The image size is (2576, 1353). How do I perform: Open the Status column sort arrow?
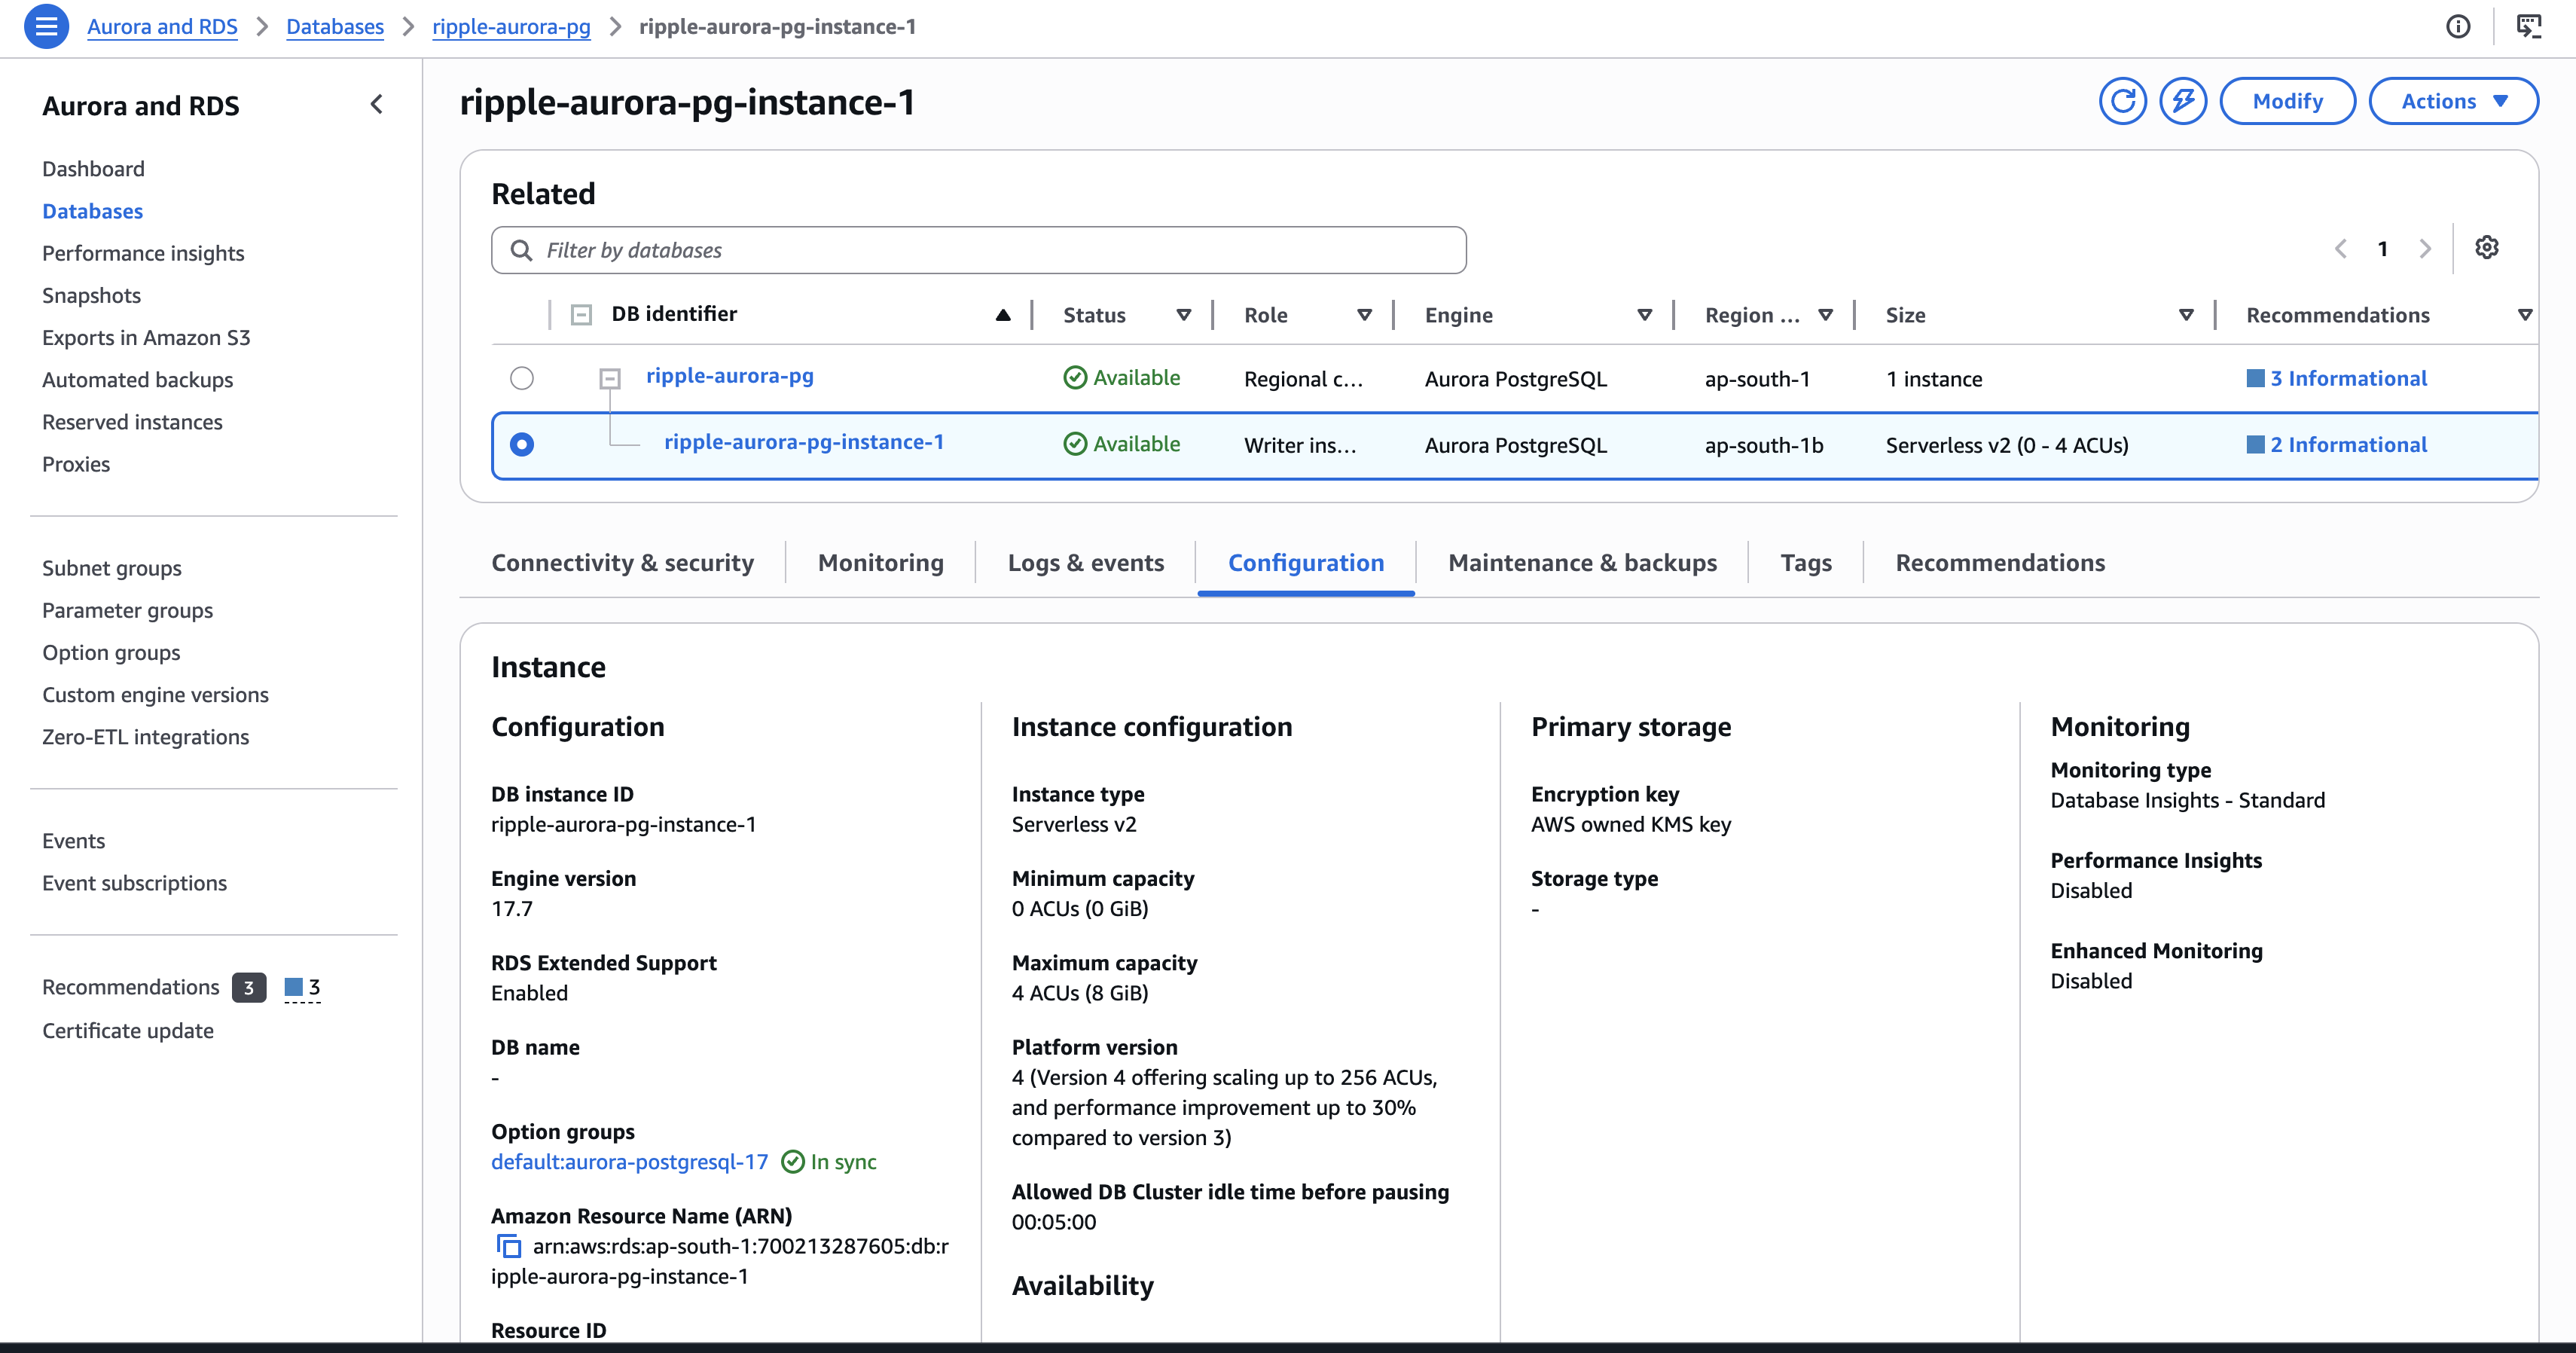pos(1184,315)
